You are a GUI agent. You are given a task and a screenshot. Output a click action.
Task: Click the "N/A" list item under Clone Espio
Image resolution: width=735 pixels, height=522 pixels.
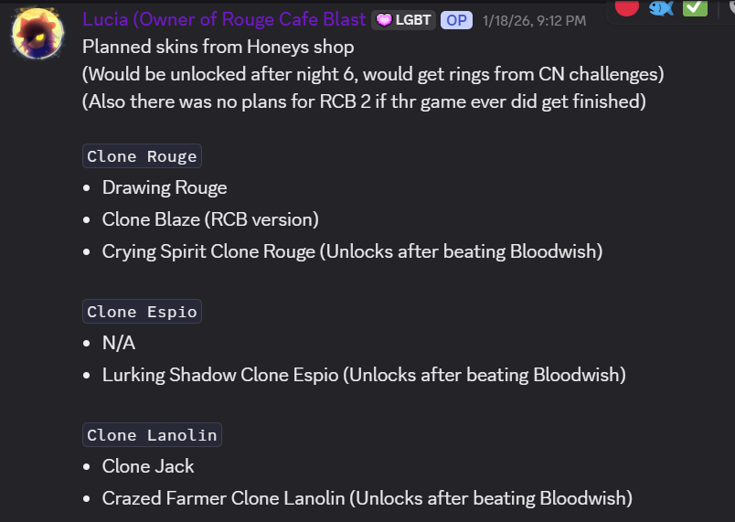tap(119, 343)
